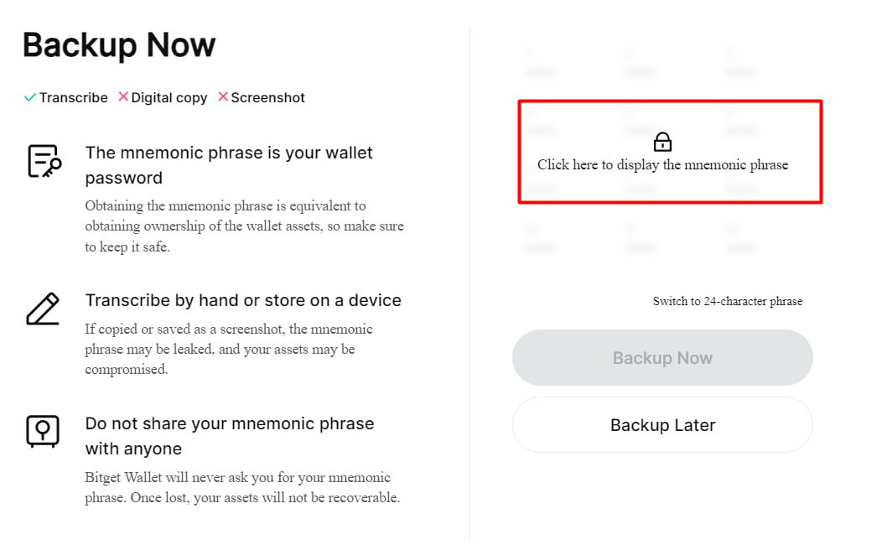Click the Backup Now button
This screenshot has width=887, height=545.
[x=662, y=358]
